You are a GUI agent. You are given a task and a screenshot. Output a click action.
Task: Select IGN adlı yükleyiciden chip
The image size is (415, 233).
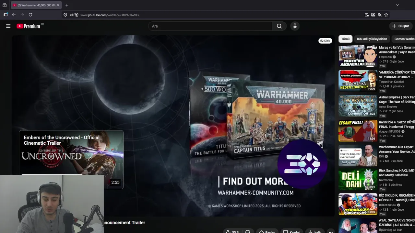372,39
